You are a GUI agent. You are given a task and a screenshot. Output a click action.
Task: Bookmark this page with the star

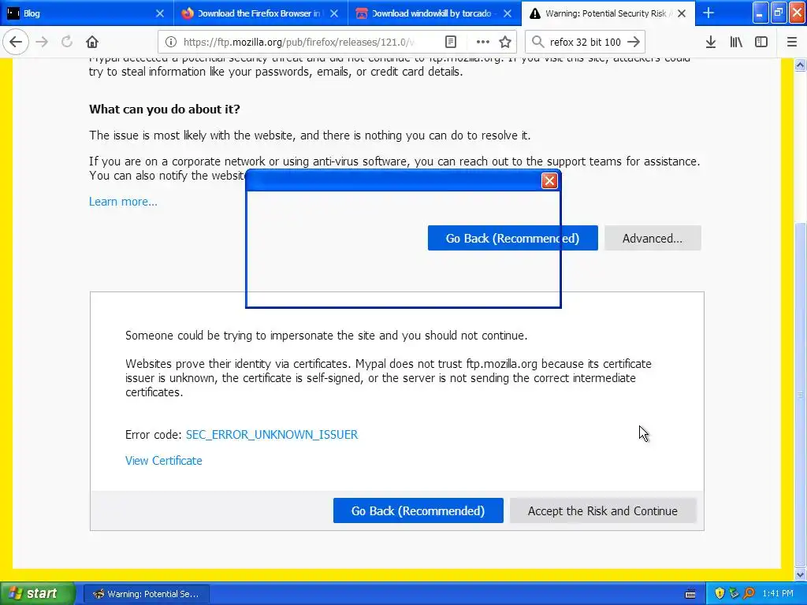pos(505,42)
